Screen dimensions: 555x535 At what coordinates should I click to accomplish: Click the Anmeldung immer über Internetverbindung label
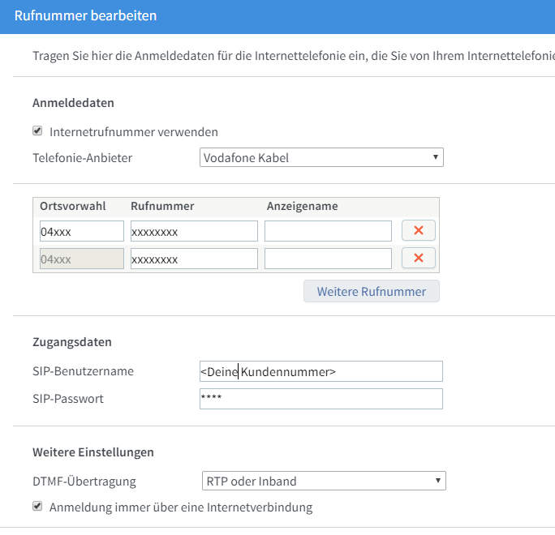click(181, 507)
